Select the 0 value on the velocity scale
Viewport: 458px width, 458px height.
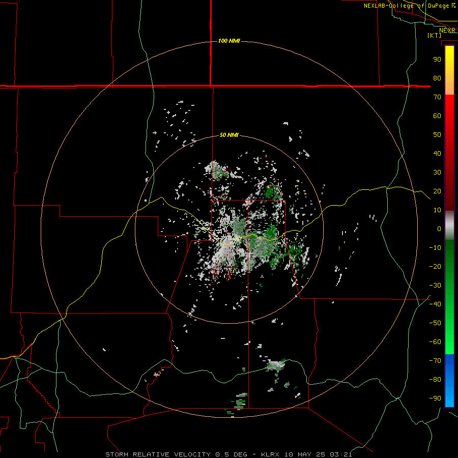pyautogui.click(x=439, y=228)
